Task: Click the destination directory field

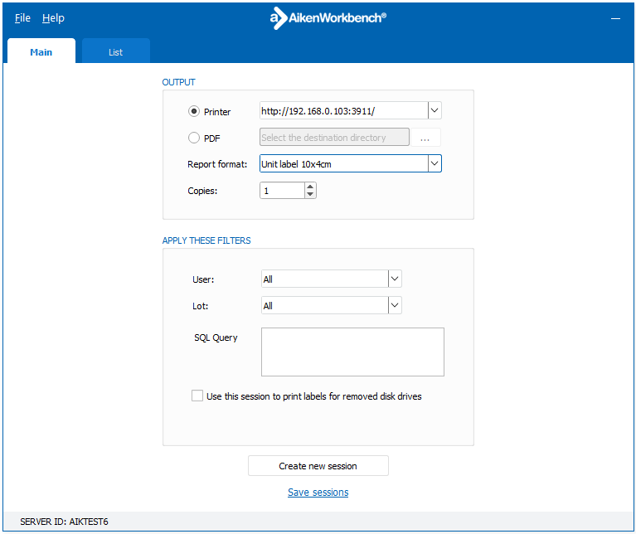Action: 334,138
